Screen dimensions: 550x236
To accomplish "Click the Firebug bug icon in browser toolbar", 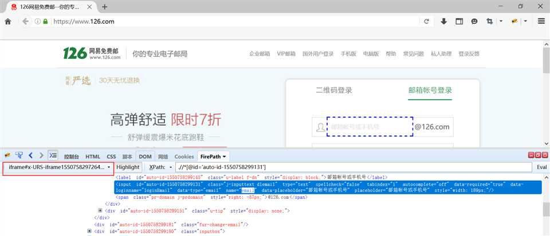I will [x=514, y=21].
